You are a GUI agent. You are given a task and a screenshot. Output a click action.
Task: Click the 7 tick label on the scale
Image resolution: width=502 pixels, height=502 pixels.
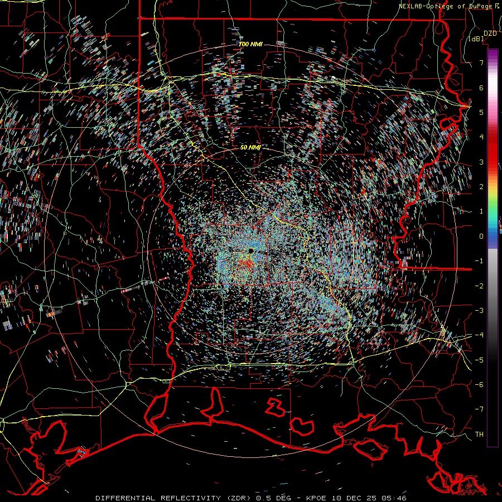coord(481,62)
